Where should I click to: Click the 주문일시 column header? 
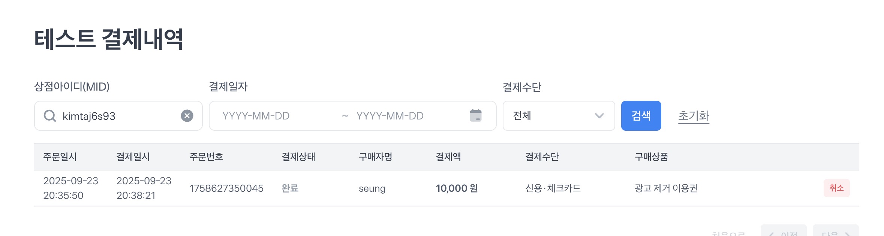pos(60,157)
